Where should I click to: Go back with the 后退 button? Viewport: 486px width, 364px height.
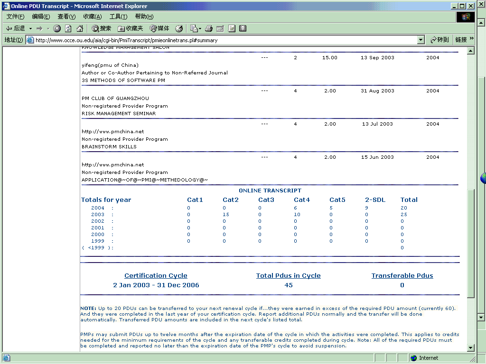(x=16, y=28)
